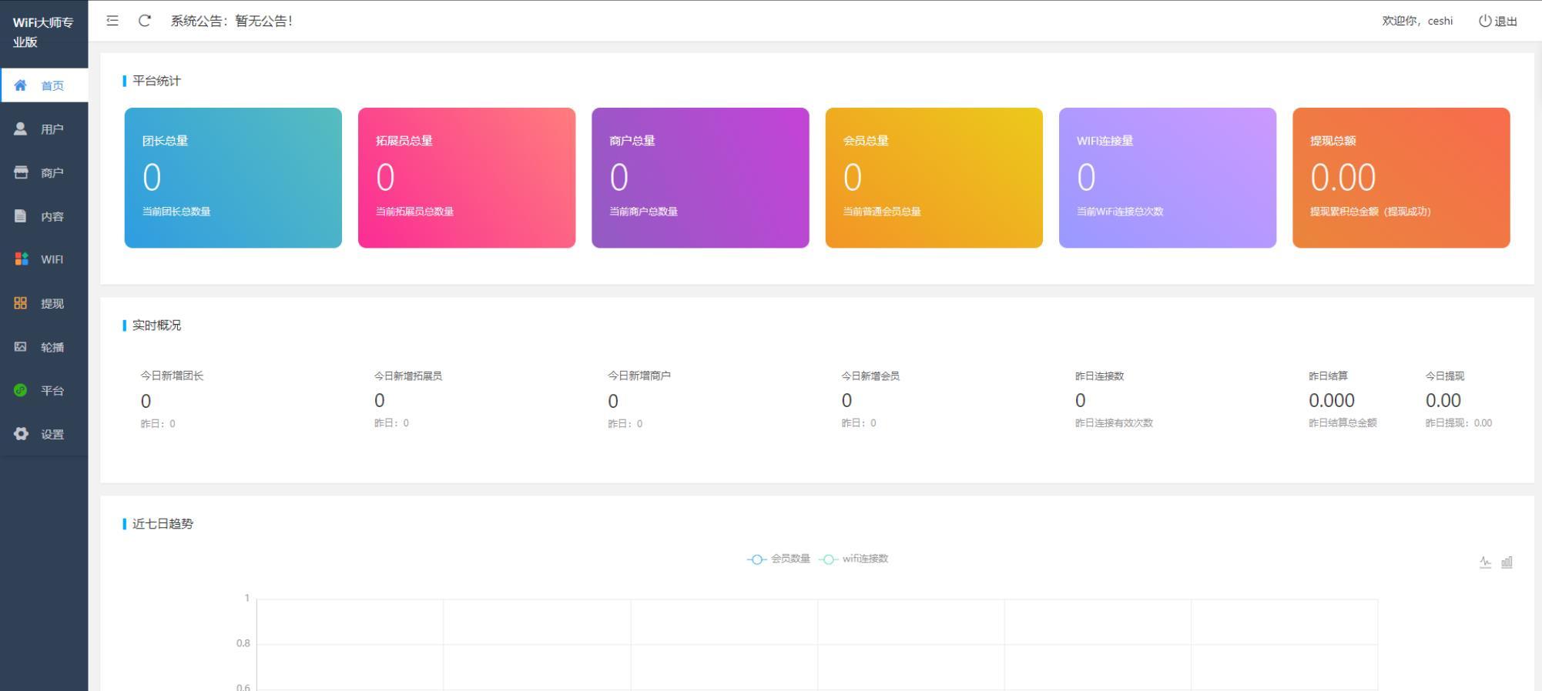Click the welcome username ceshi
The width and height of the screenshot is (1542, 691).
(x=1440, y=21)
